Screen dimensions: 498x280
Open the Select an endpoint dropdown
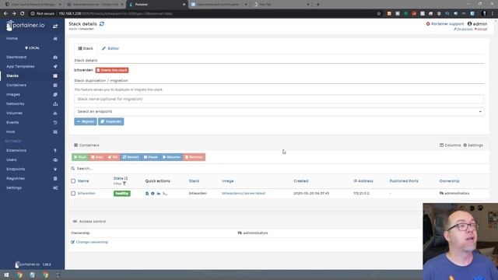pos(279,111)
